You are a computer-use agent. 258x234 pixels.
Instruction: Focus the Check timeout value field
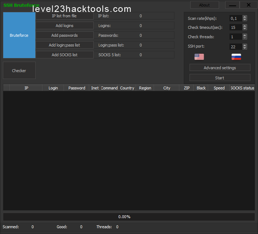coord(236,27)
